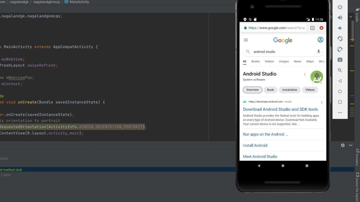Image resolution: width=360 pixels, height=202 pixels.
Task: Click the emulator power button
Action: tap(340, 7)
